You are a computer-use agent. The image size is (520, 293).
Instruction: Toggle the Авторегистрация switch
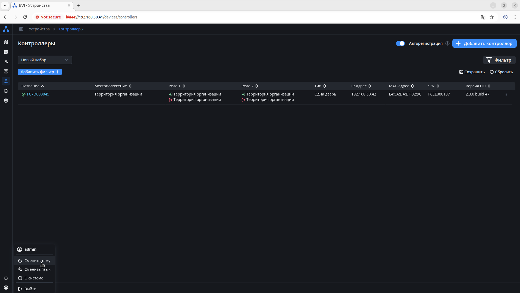click(x=400, y=43)
